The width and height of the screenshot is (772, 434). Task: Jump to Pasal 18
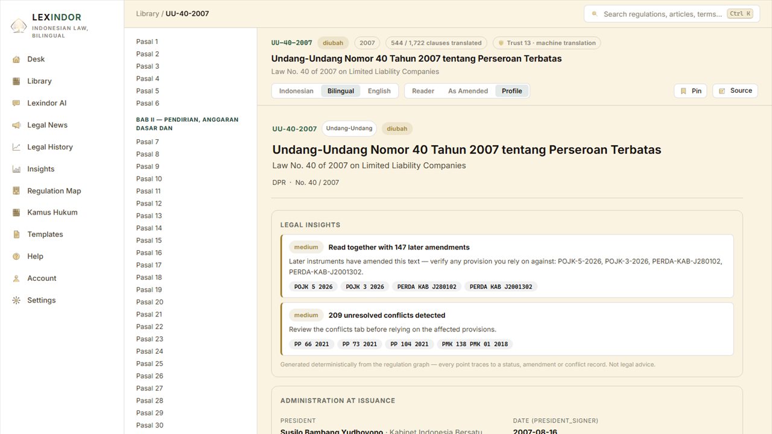pyautogui.click(x=149, y=277)
